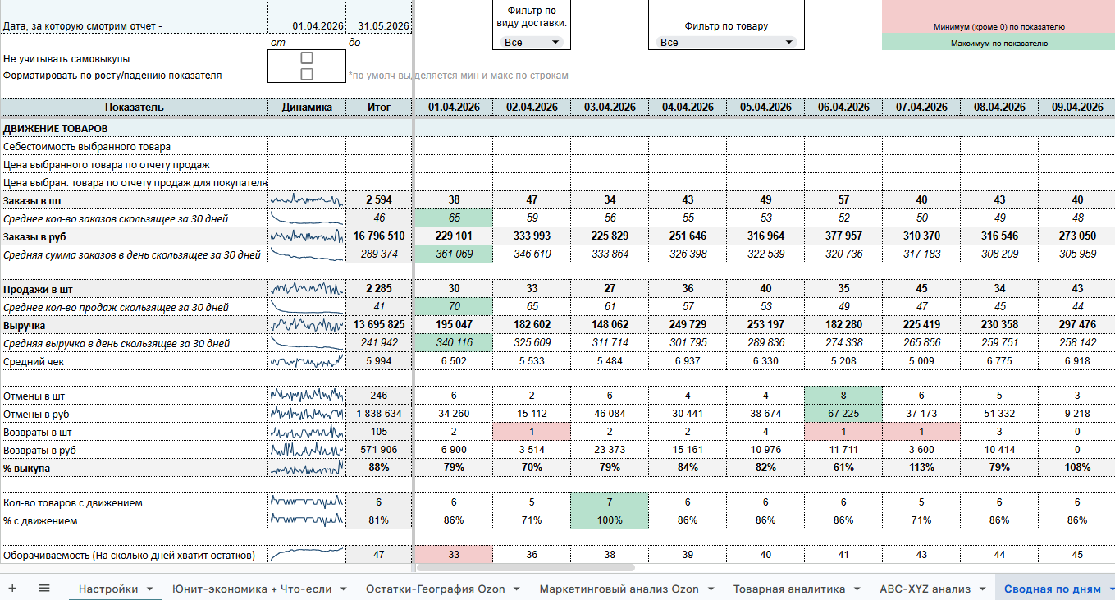The image size is (1115, 600).
Task: Select the 'Выручка' total 13 695 825
Action: (378, 325)
